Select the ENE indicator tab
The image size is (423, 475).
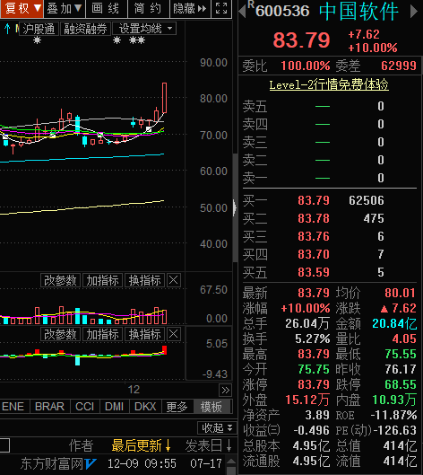pos(13,406)
